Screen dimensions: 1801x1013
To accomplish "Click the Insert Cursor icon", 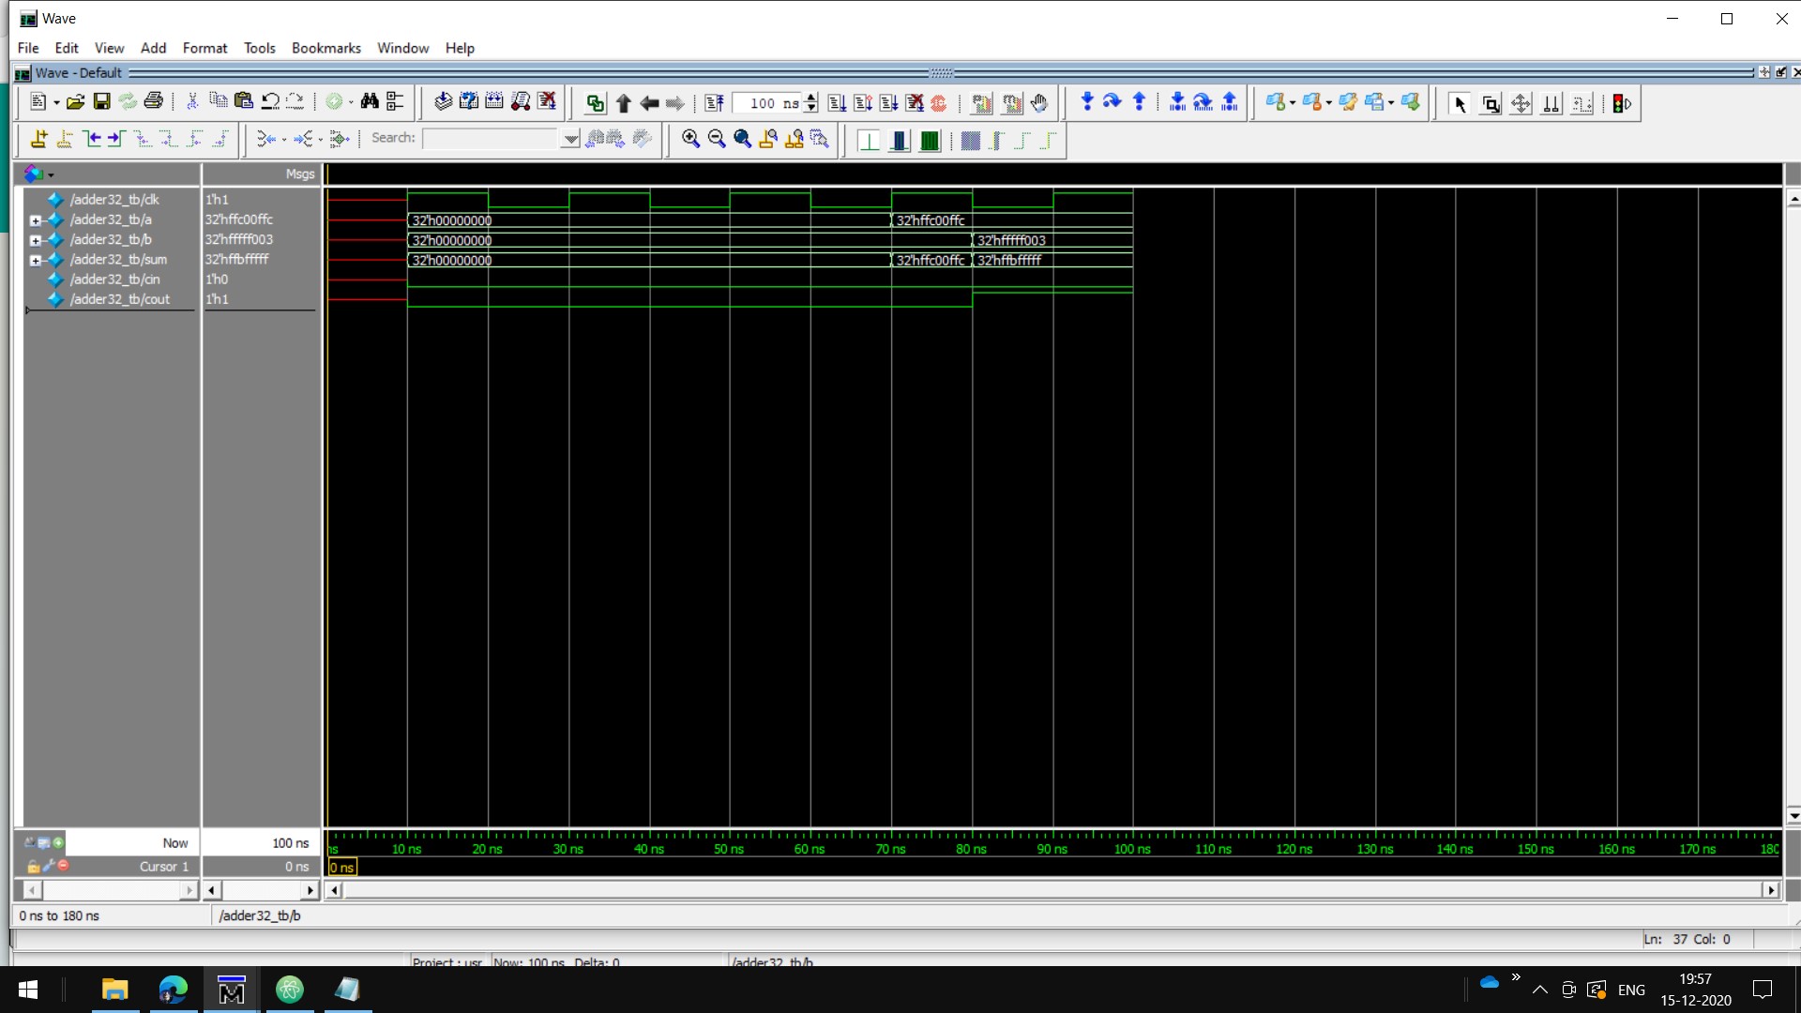I will click(38, 140).
